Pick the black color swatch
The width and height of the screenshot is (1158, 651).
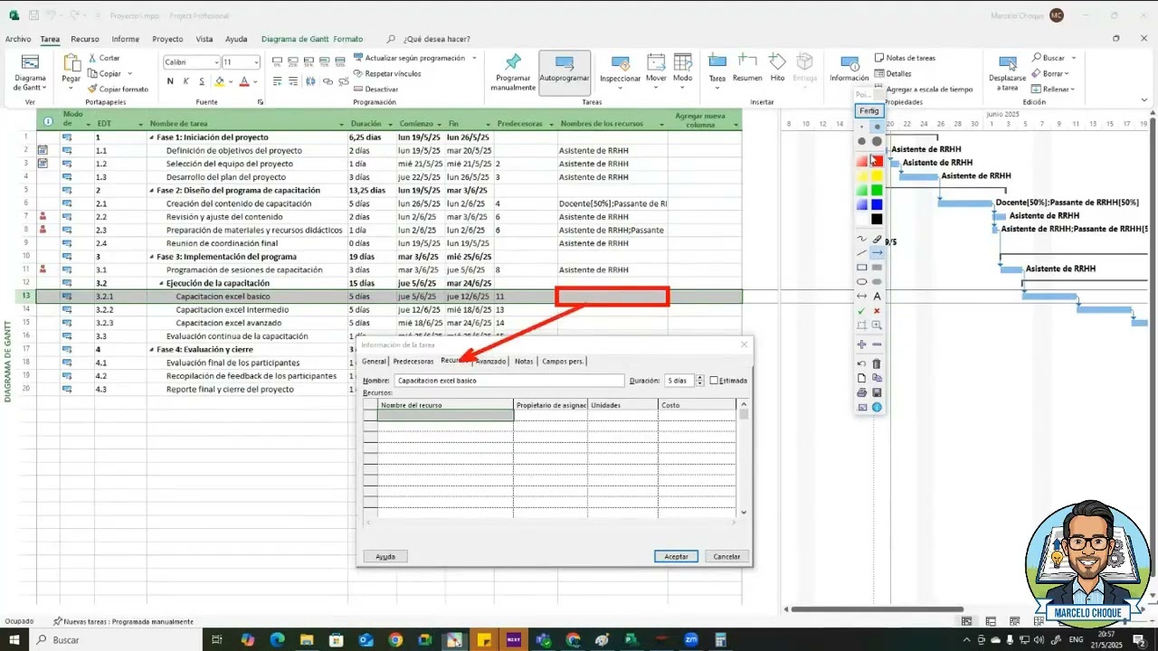click(x=877, y=219)
